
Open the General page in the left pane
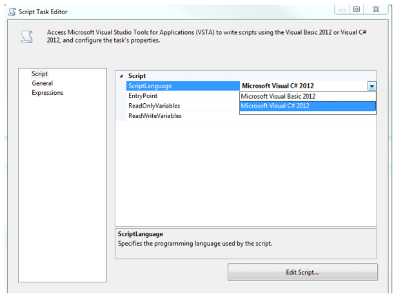point(42,83)
